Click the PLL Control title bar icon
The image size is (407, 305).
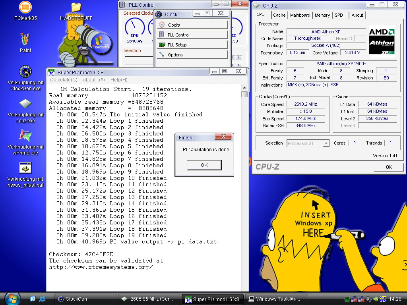(122, 5)
